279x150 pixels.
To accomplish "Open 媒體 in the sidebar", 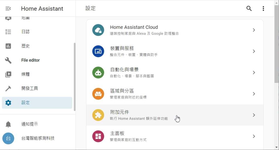I will (x=25, y=74).
